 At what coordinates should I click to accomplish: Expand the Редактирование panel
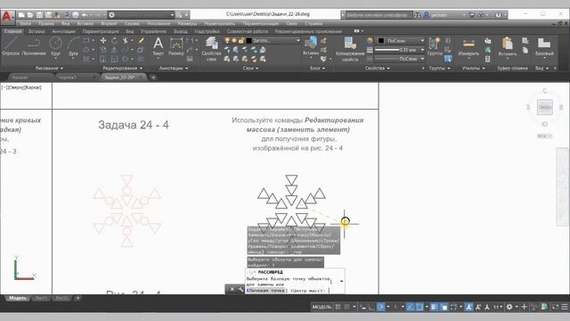click(123, 68)
